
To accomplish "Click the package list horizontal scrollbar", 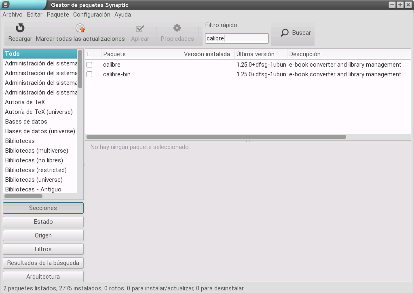I will click(216, 137).
